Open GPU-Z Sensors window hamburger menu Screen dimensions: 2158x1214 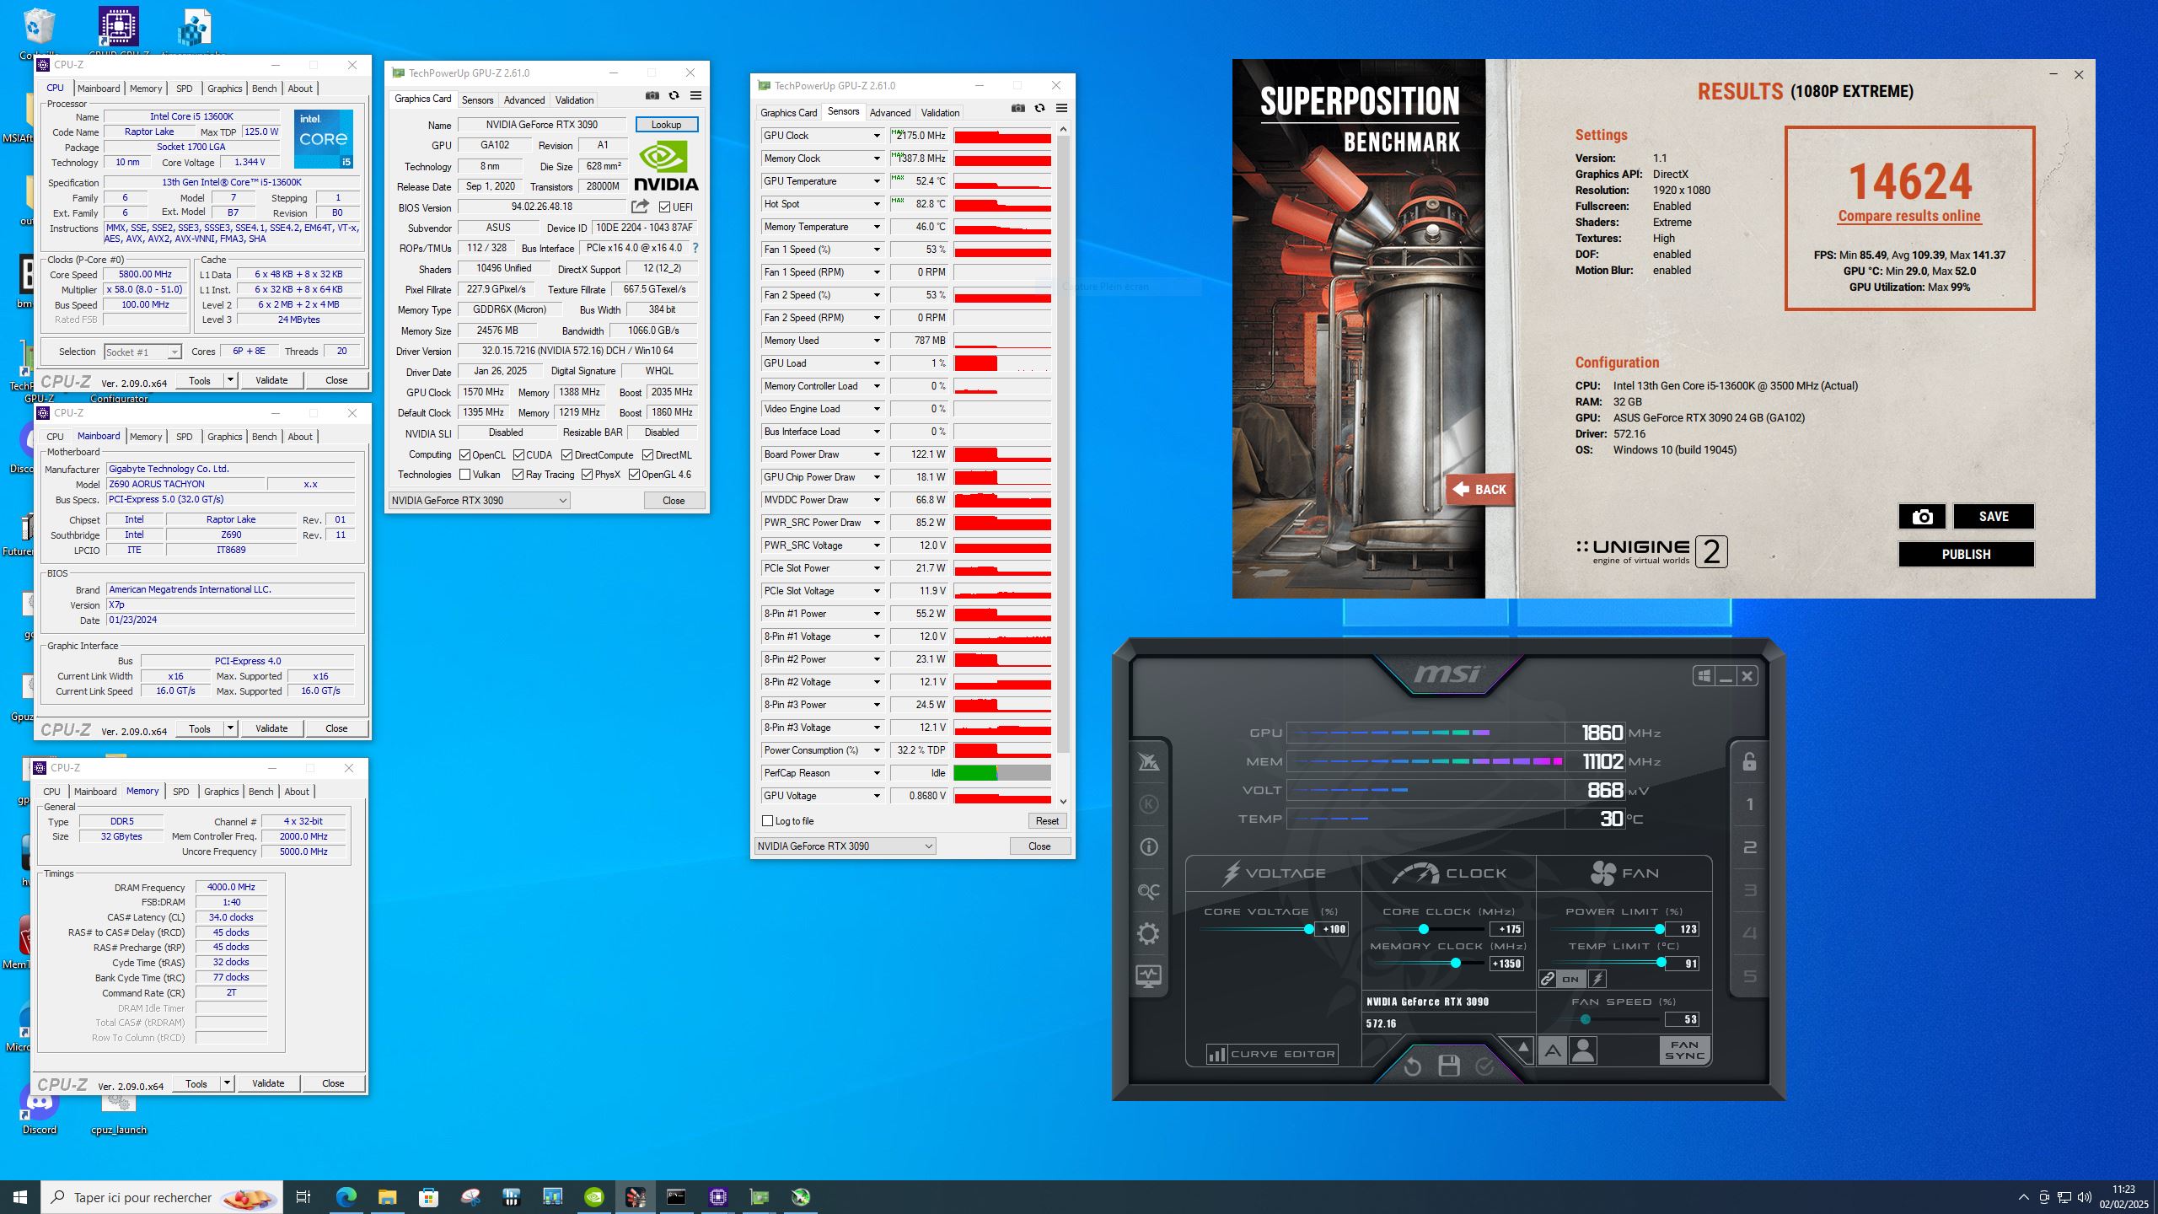point(1061,109)
